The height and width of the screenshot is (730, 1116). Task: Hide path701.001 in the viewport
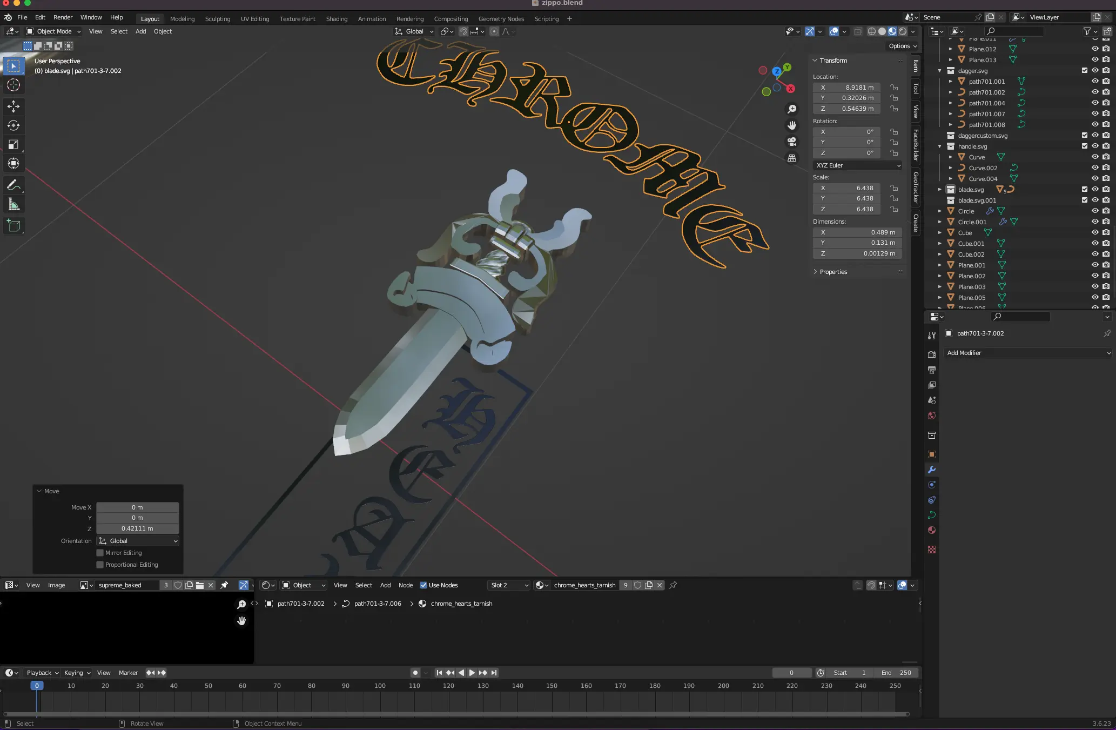tap(1095, 81)
